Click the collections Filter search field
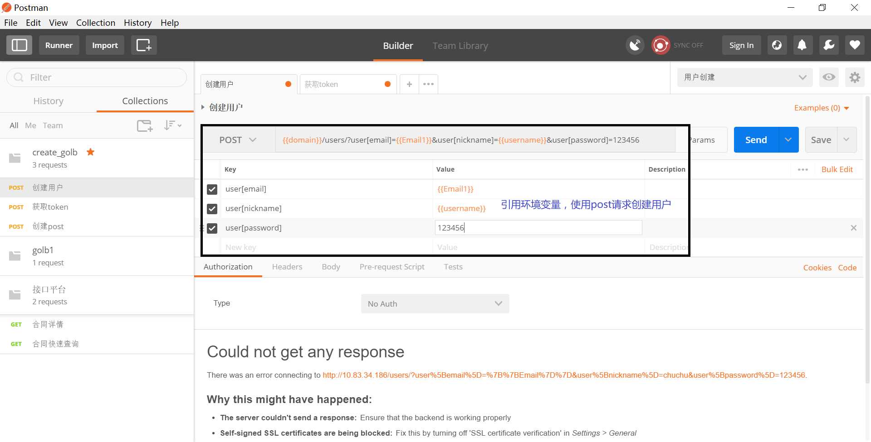Viewport: 871px width, 442px height. (97, 77)
